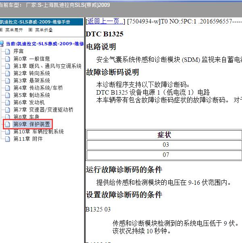
Task: Click symptom cell 07 in the table
Action: pyautogui.click(x=164, y=155)
